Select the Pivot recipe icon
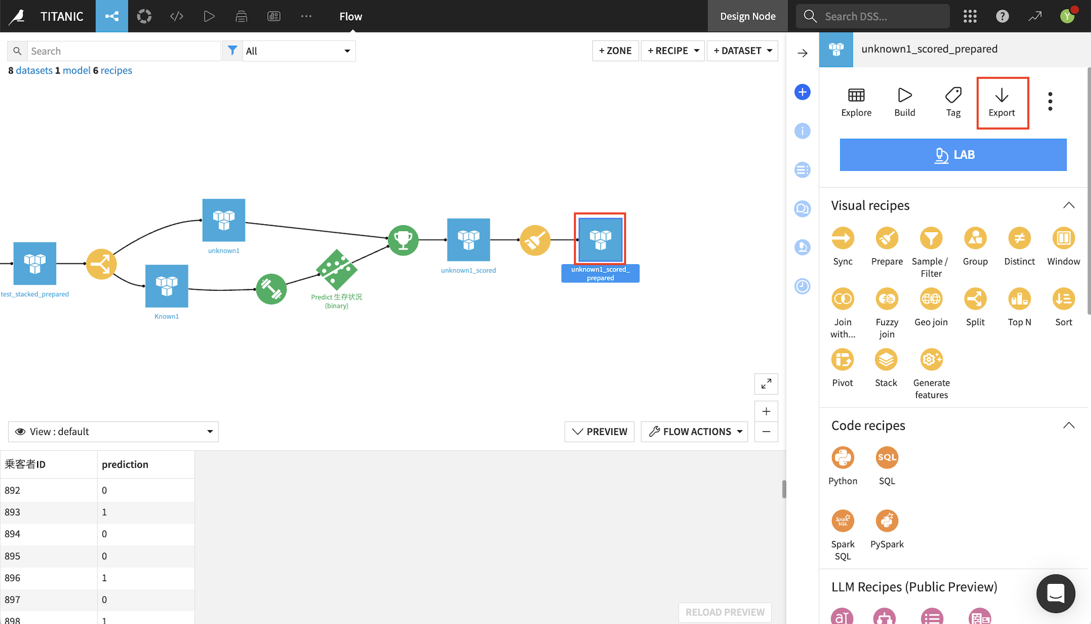This screenshot has width=1091, height=624. pyautogui.click(x=842, y=360)
